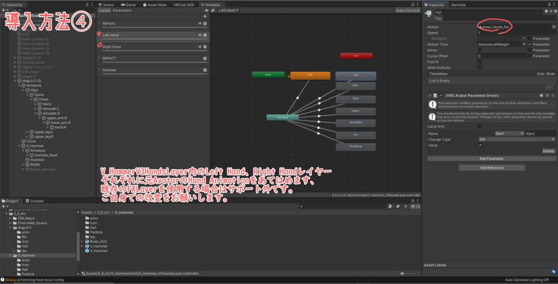Open Motion object picker circle icon
Image resolution: width=558 pixels, height=284 pixels.
pos(554,27)
